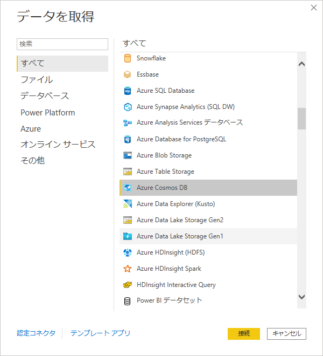Click the Power BI データセット icon

[128, 301]
